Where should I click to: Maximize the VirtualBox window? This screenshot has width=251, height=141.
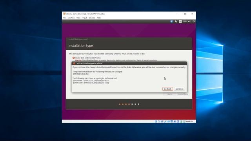185,14
